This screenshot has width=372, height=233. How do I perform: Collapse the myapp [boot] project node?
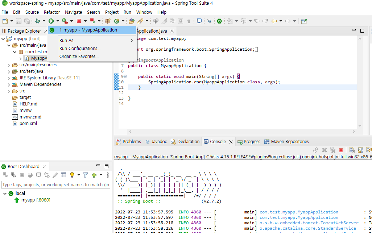[x=3, y=39]
